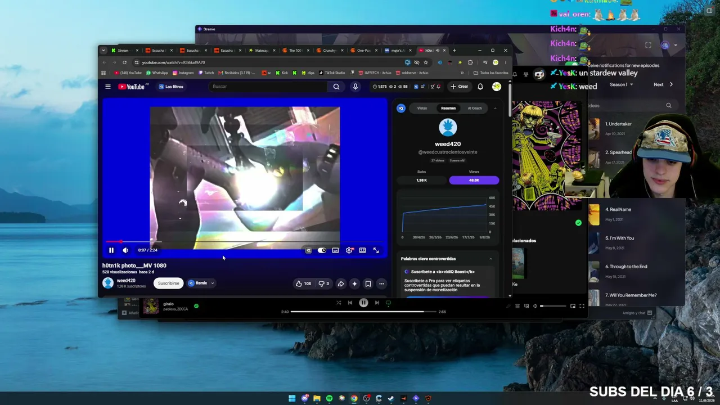The width and height of the screenshot is (720, 405).
Task: Click the vidIQ icon in player controls
Action: point(308,250)
